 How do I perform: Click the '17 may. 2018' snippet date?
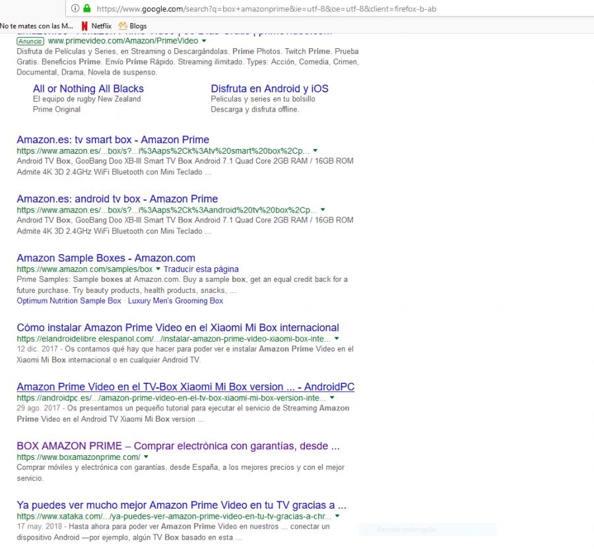click(x=40, y=527)
